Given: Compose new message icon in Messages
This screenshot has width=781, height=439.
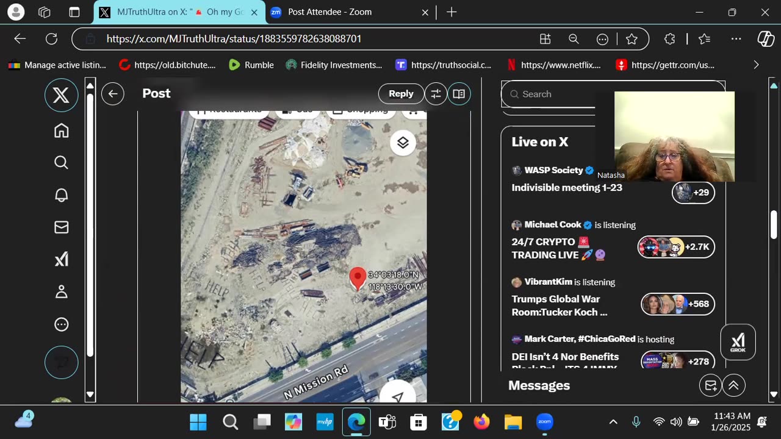Looking at the screenshot, I should (710, 385).
